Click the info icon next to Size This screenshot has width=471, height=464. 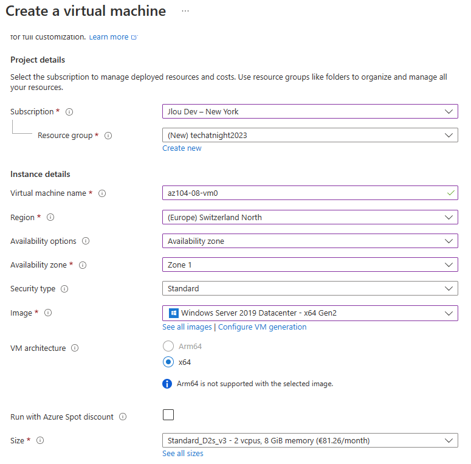pos(40,440)
